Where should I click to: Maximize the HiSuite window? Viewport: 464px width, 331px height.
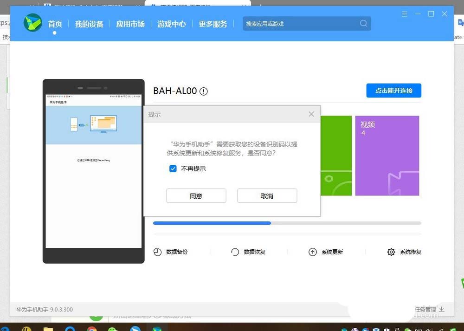pos(431,14)
